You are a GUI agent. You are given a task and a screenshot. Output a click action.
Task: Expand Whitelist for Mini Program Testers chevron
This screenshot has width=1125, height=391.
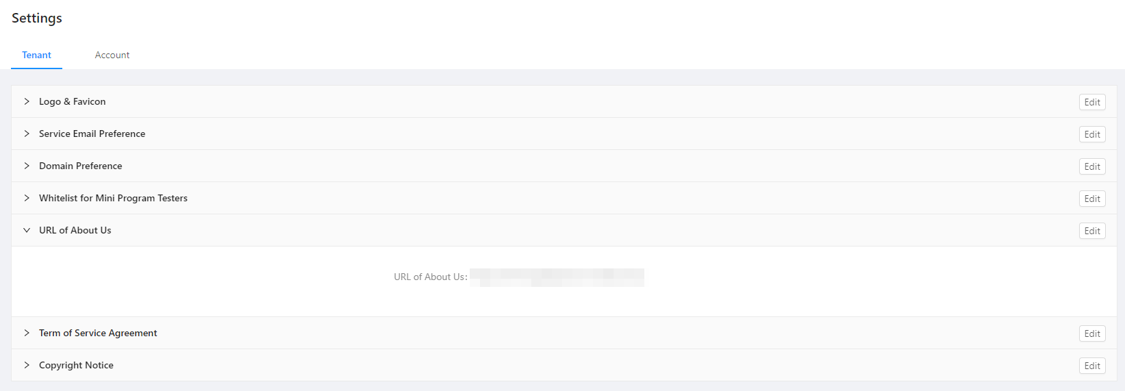coord(27,198)
